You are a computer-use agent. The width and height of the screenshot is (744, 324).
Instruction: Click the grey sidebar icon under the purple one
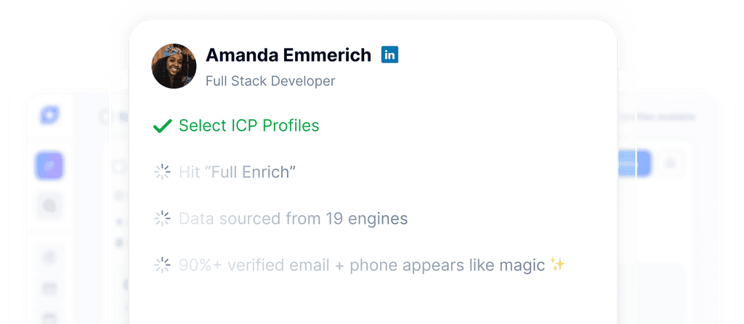coord(49,206)
